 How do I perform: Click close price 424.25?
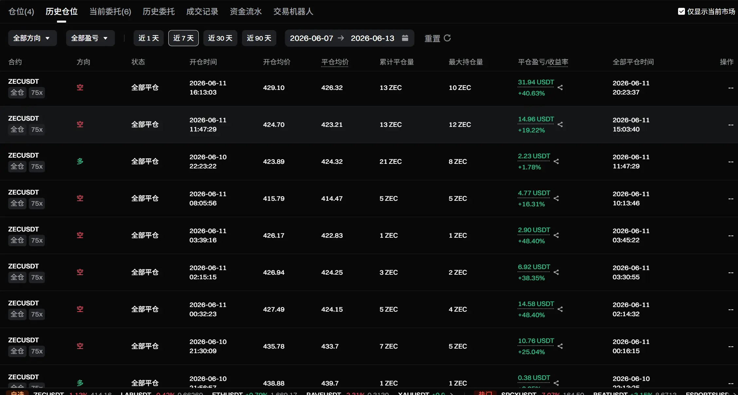[x=332, y=272]
